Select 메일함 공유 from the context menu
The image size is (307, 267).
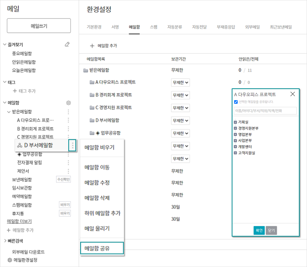(102, 248)
